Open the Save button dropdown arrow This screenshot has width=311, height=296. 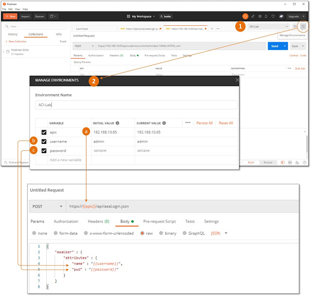(303, 46)
